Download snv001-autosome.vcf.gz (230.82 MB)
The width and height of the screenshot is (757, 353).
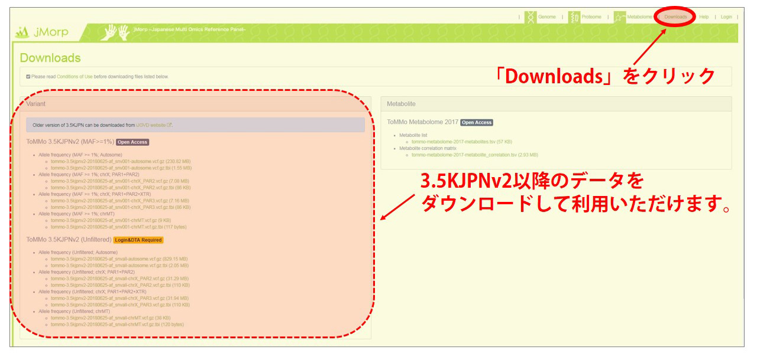119,161
